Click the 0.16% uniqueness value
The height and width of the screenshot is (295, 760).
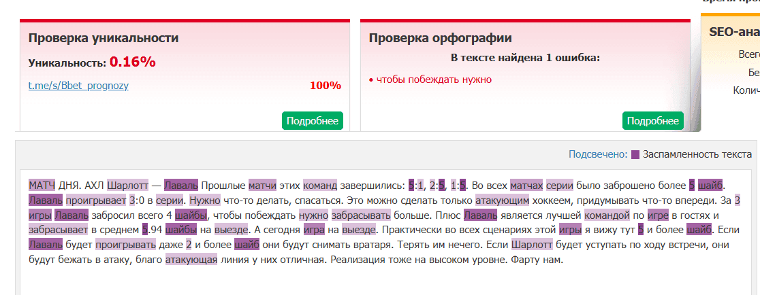click(132, 62)
